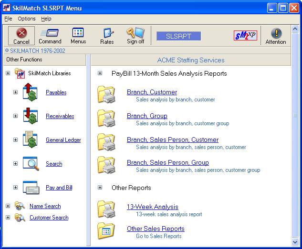Viewport: 302px width, 249px height.
Task: Click printer folder icon beside Branch, Sales Person, Customer
Action: [106, 142]
